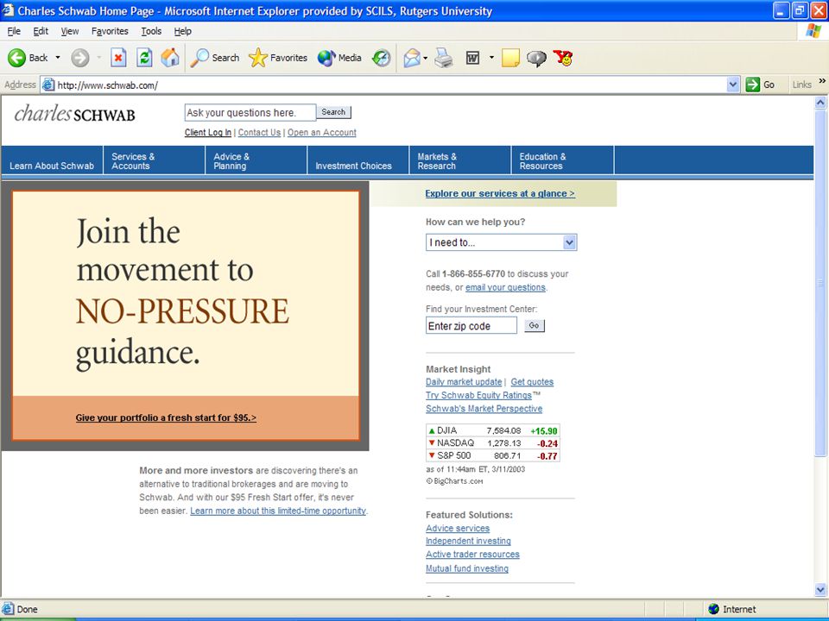Click the 'Advice services' link
This screenshot has height=621, width=829.
pyautogui.click(x=458, y=528)
